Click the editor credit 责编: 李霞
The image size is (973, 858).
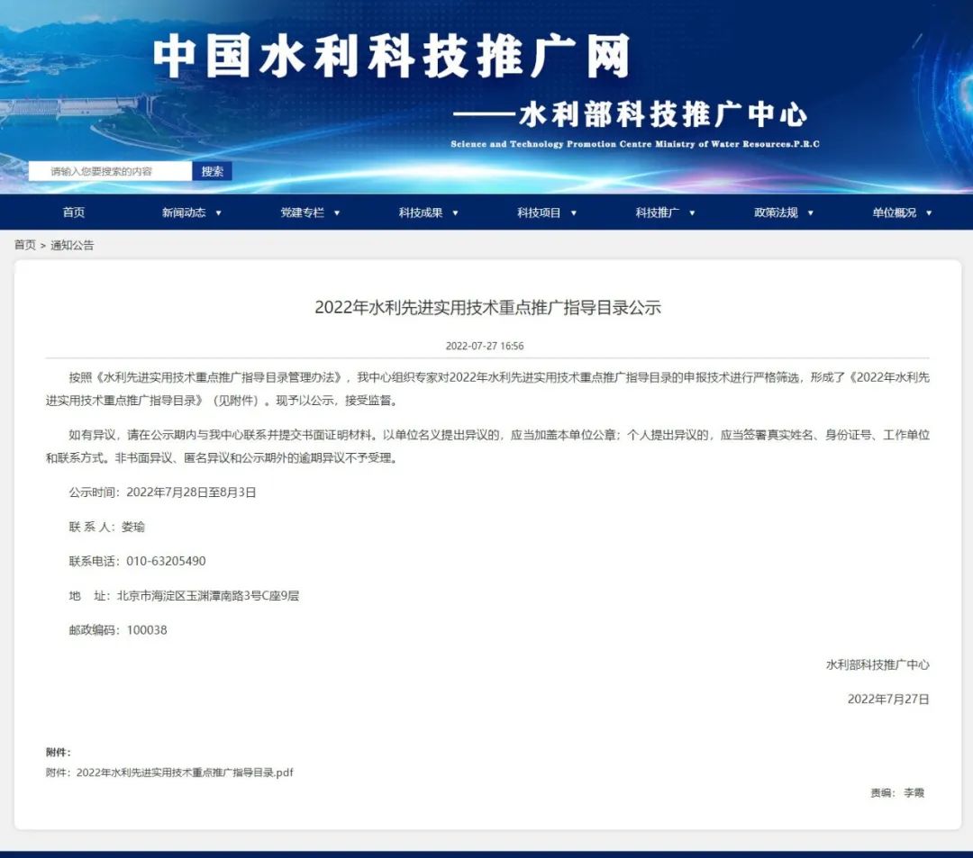pos(897,793)
